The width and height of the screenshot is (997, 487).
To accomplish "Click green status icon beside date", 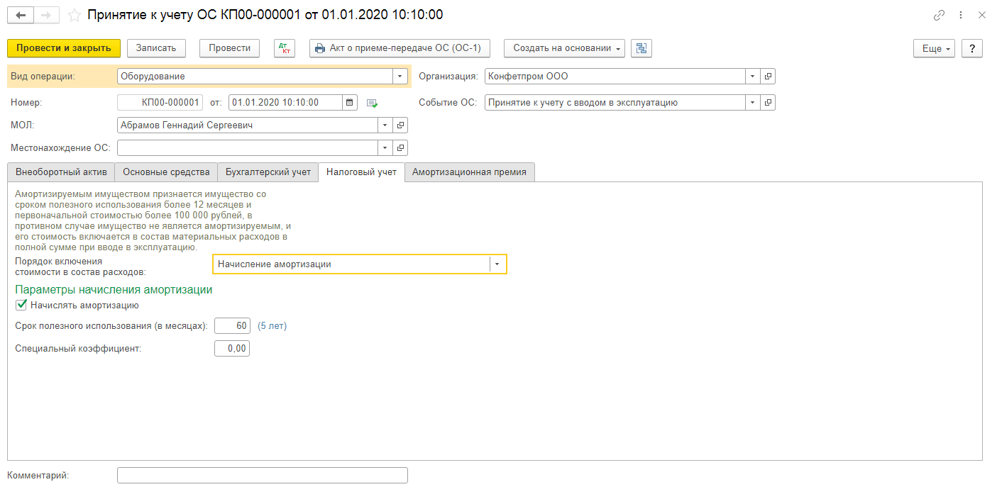I will [x=372, y=103].
